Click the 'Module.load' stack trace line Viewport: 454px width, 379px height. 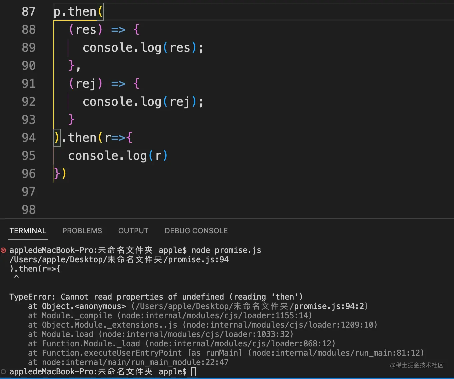pyautogui.click(x=161, y=334)
